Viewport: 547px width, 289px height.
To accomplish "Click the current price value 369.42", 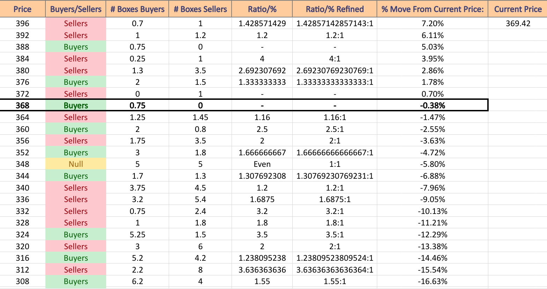I will 518,23.
